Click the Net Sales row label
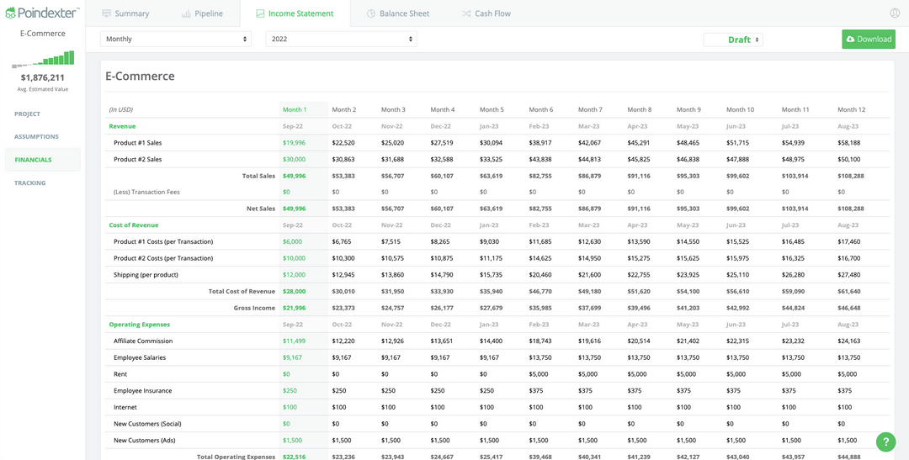 [x=261, y=209]
